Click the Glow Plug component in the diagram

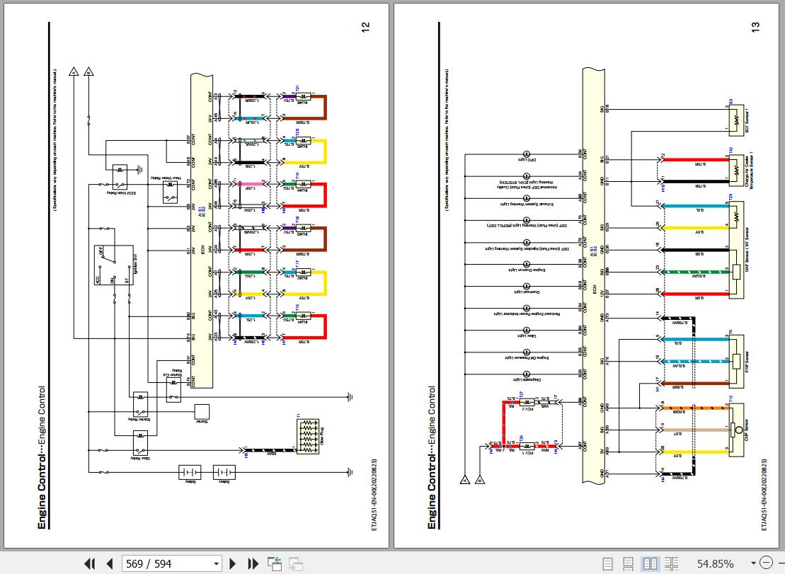(308, 437)
